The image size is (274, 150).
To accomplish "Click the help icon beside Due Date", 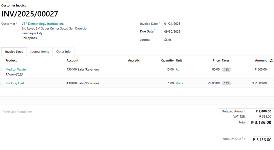I will click(x=155, y=31).
